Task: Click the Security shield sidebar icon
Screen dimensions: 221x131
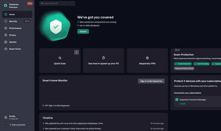Action: pyautogui.click(x=6, y=21)
